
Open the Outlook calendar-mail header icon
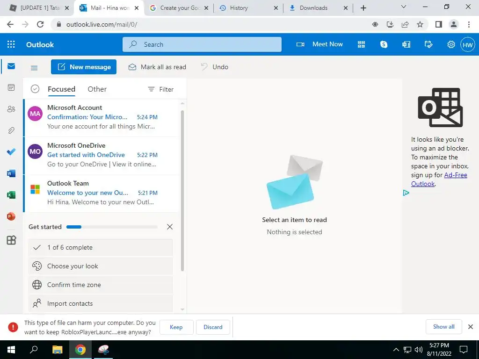tap(406, 44)
